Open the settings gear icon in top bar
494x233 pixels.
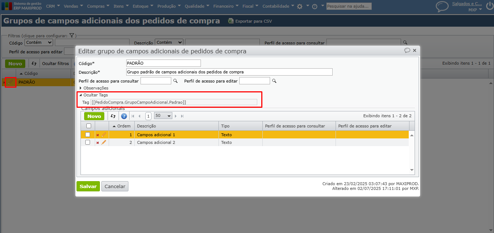[x=300, y=6]
